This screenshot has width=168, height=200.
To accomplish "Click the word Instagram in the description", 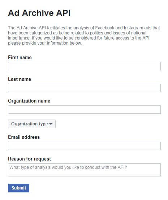I will [133, 28].
